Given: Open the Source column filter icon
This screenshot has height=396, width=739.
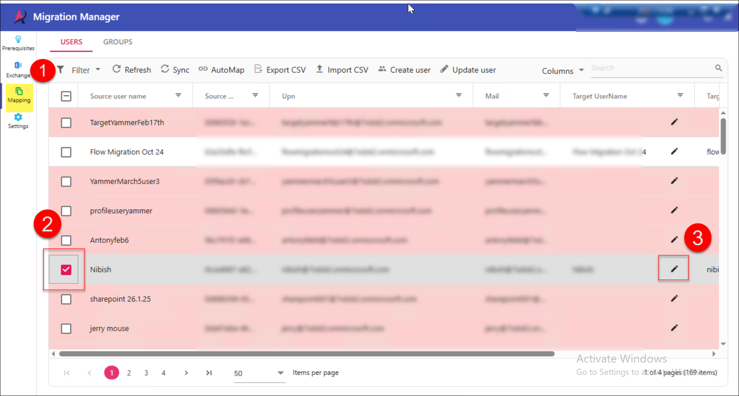Looking at the screenshot, I should pyautogui.click(x=255, y=95).
